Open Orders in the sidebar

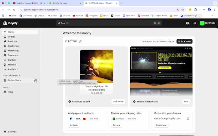tap(20, 37)
